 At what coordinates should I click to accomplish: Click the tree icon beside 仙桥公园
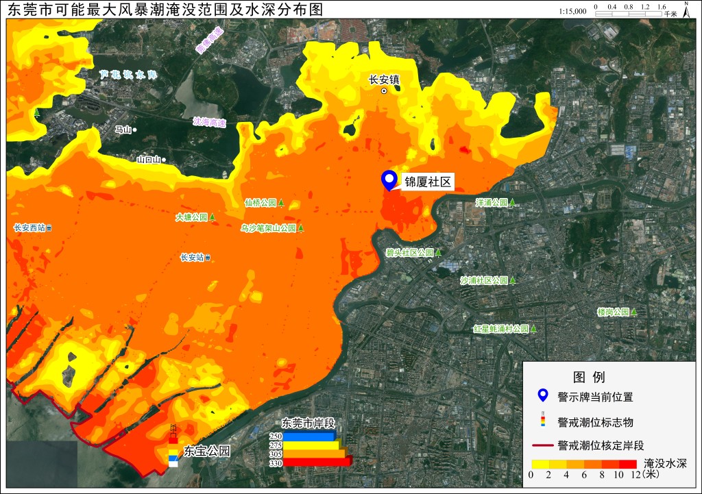pyautogui.click(x=281, y=203)
